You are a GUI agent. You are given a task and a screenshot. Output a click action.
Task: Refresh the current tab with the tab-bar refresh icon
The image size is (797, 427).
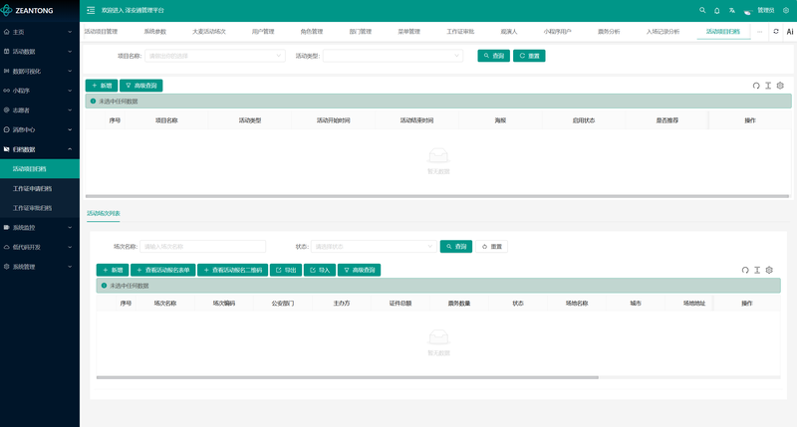[776, 32]
